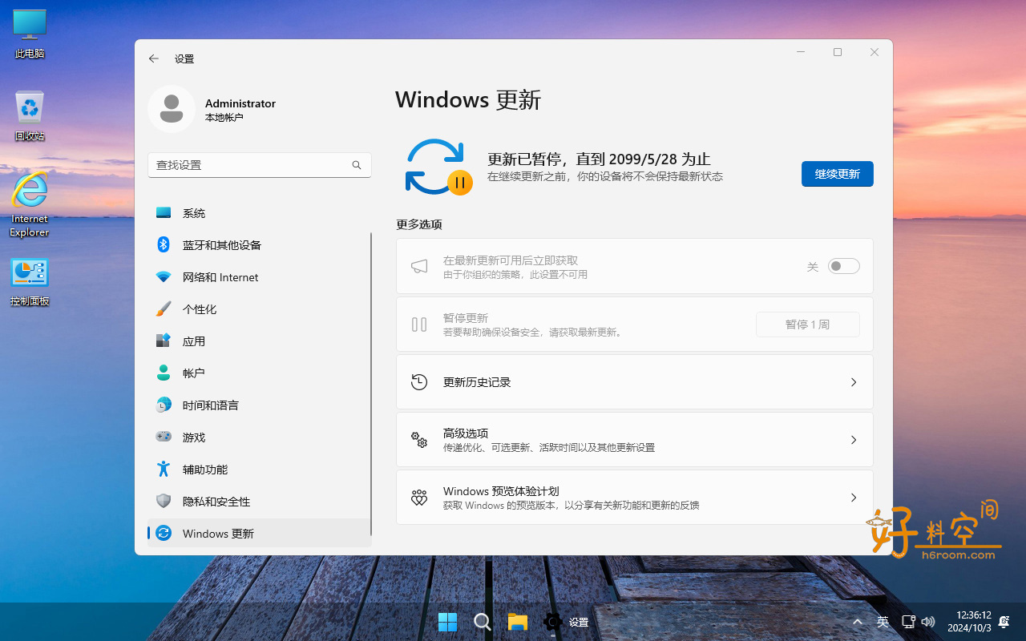Close the Settings window

pos(875,52)
